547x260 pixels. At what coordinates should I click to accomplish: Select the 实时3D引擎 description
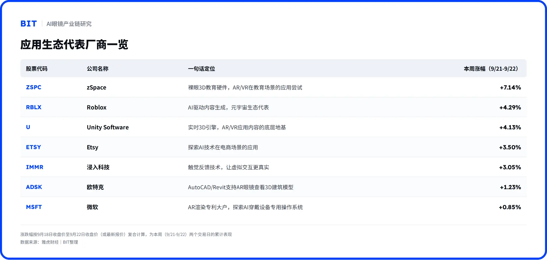pos(237,127)
